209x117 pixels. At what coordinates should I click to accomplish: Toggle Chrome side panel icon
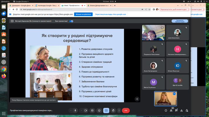tap(154, 9)
